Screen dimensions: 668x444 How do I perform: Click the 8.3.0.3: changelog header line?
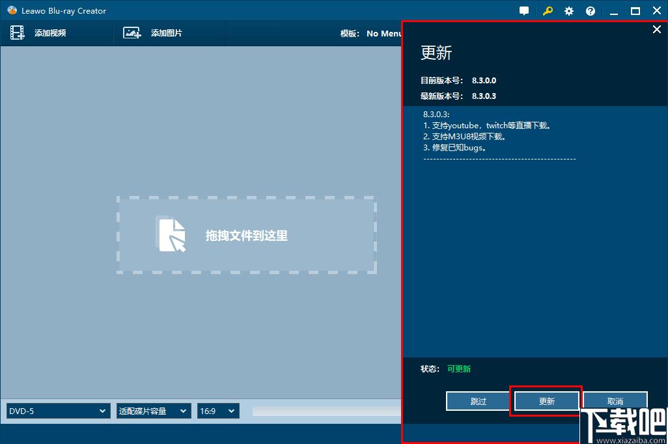click(436, 114)
